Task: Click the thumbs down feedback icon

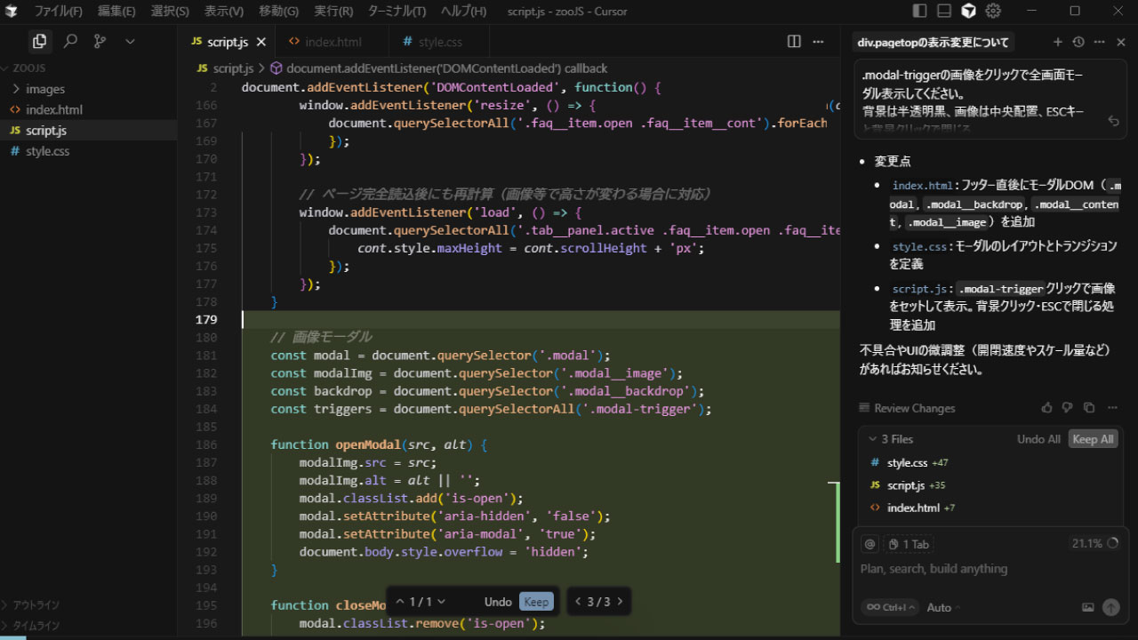Action: 1068,408
